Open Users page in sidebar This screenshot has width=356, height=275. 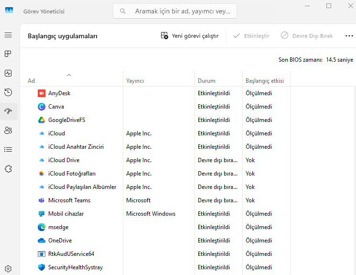(x=8, y=131)
